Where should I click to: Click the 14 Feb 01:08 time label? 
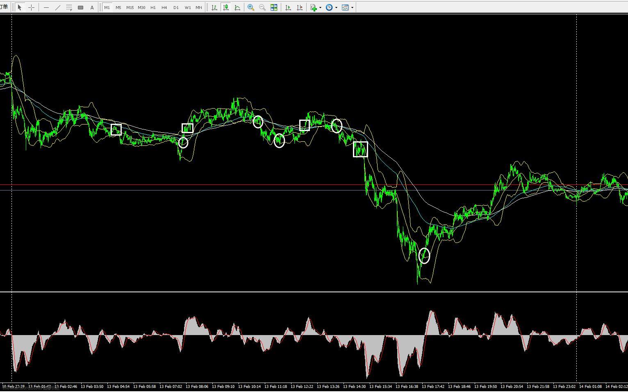tap(591, 386)
